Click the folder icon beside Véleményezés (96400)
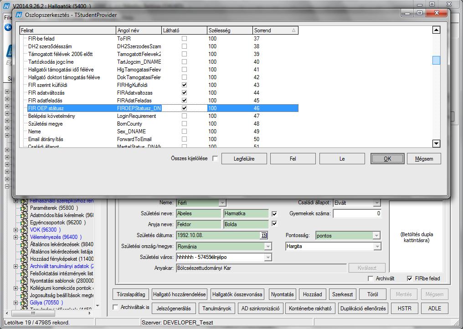The height and width of the screenshot is (329, 463). click(x=24, y=237)
